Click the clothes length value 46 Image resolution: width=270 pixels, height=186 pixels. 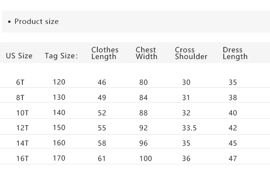point(102,82)
